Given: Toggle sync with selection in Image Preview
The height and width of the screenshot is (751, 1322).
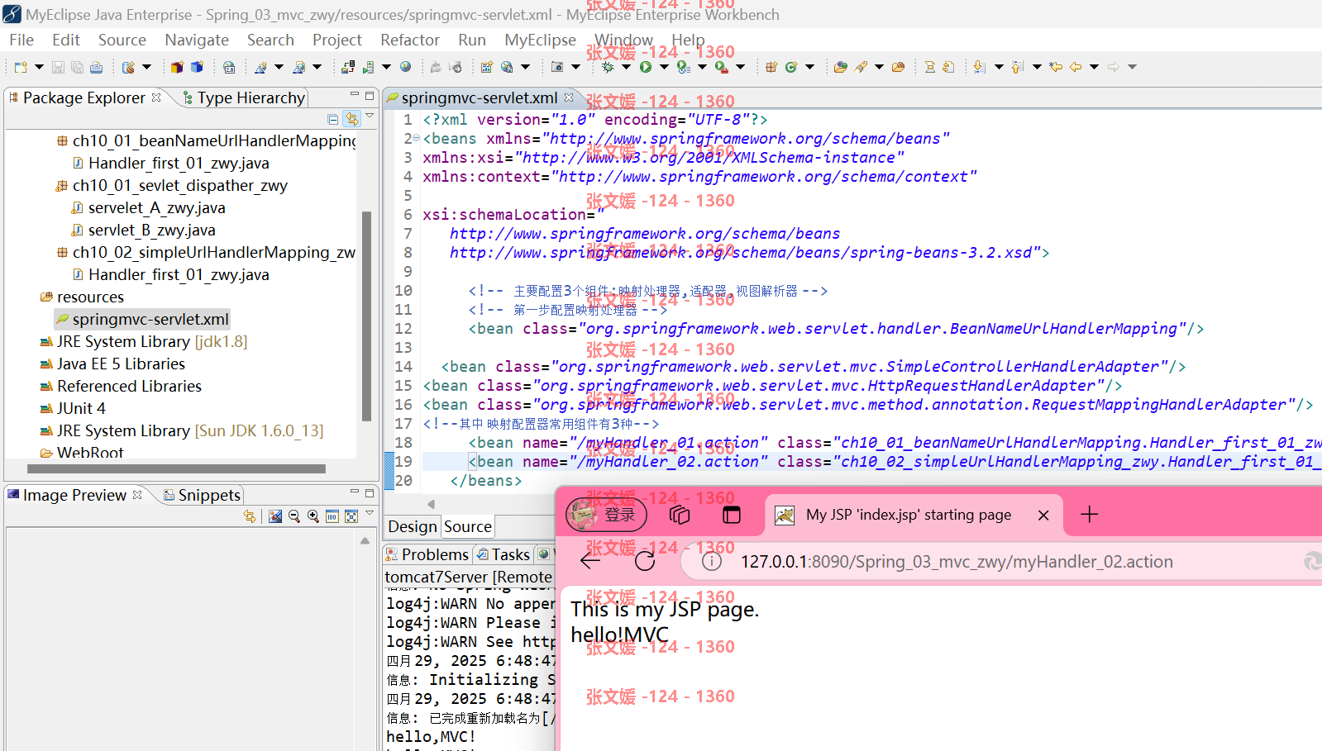Looking at the screenshot, I should click(x=250, y=516).
